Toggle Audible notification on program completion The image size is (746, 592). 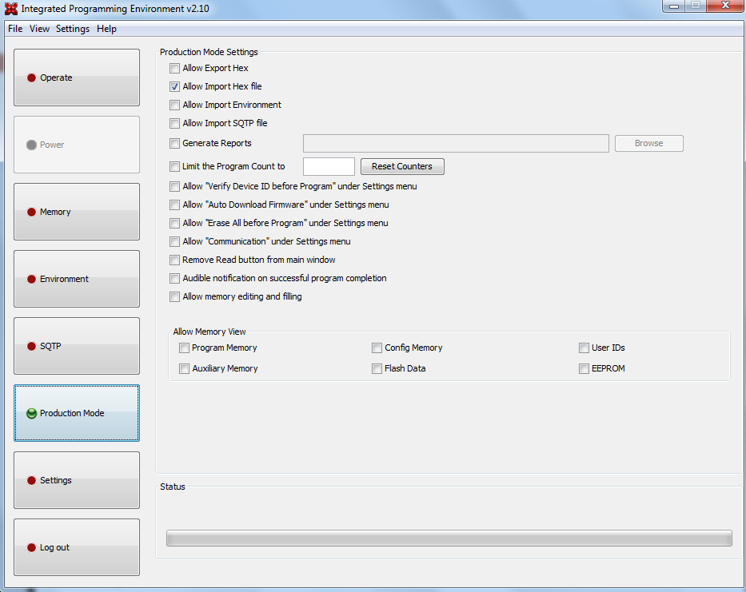(174, 278)
